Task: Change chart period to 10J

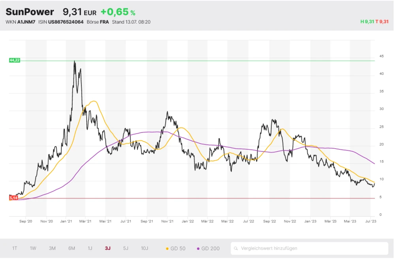Action: [145, 248]
